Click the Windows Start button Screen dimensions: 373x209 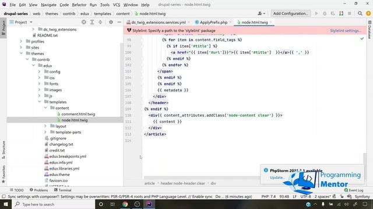[x=5, y=204]
